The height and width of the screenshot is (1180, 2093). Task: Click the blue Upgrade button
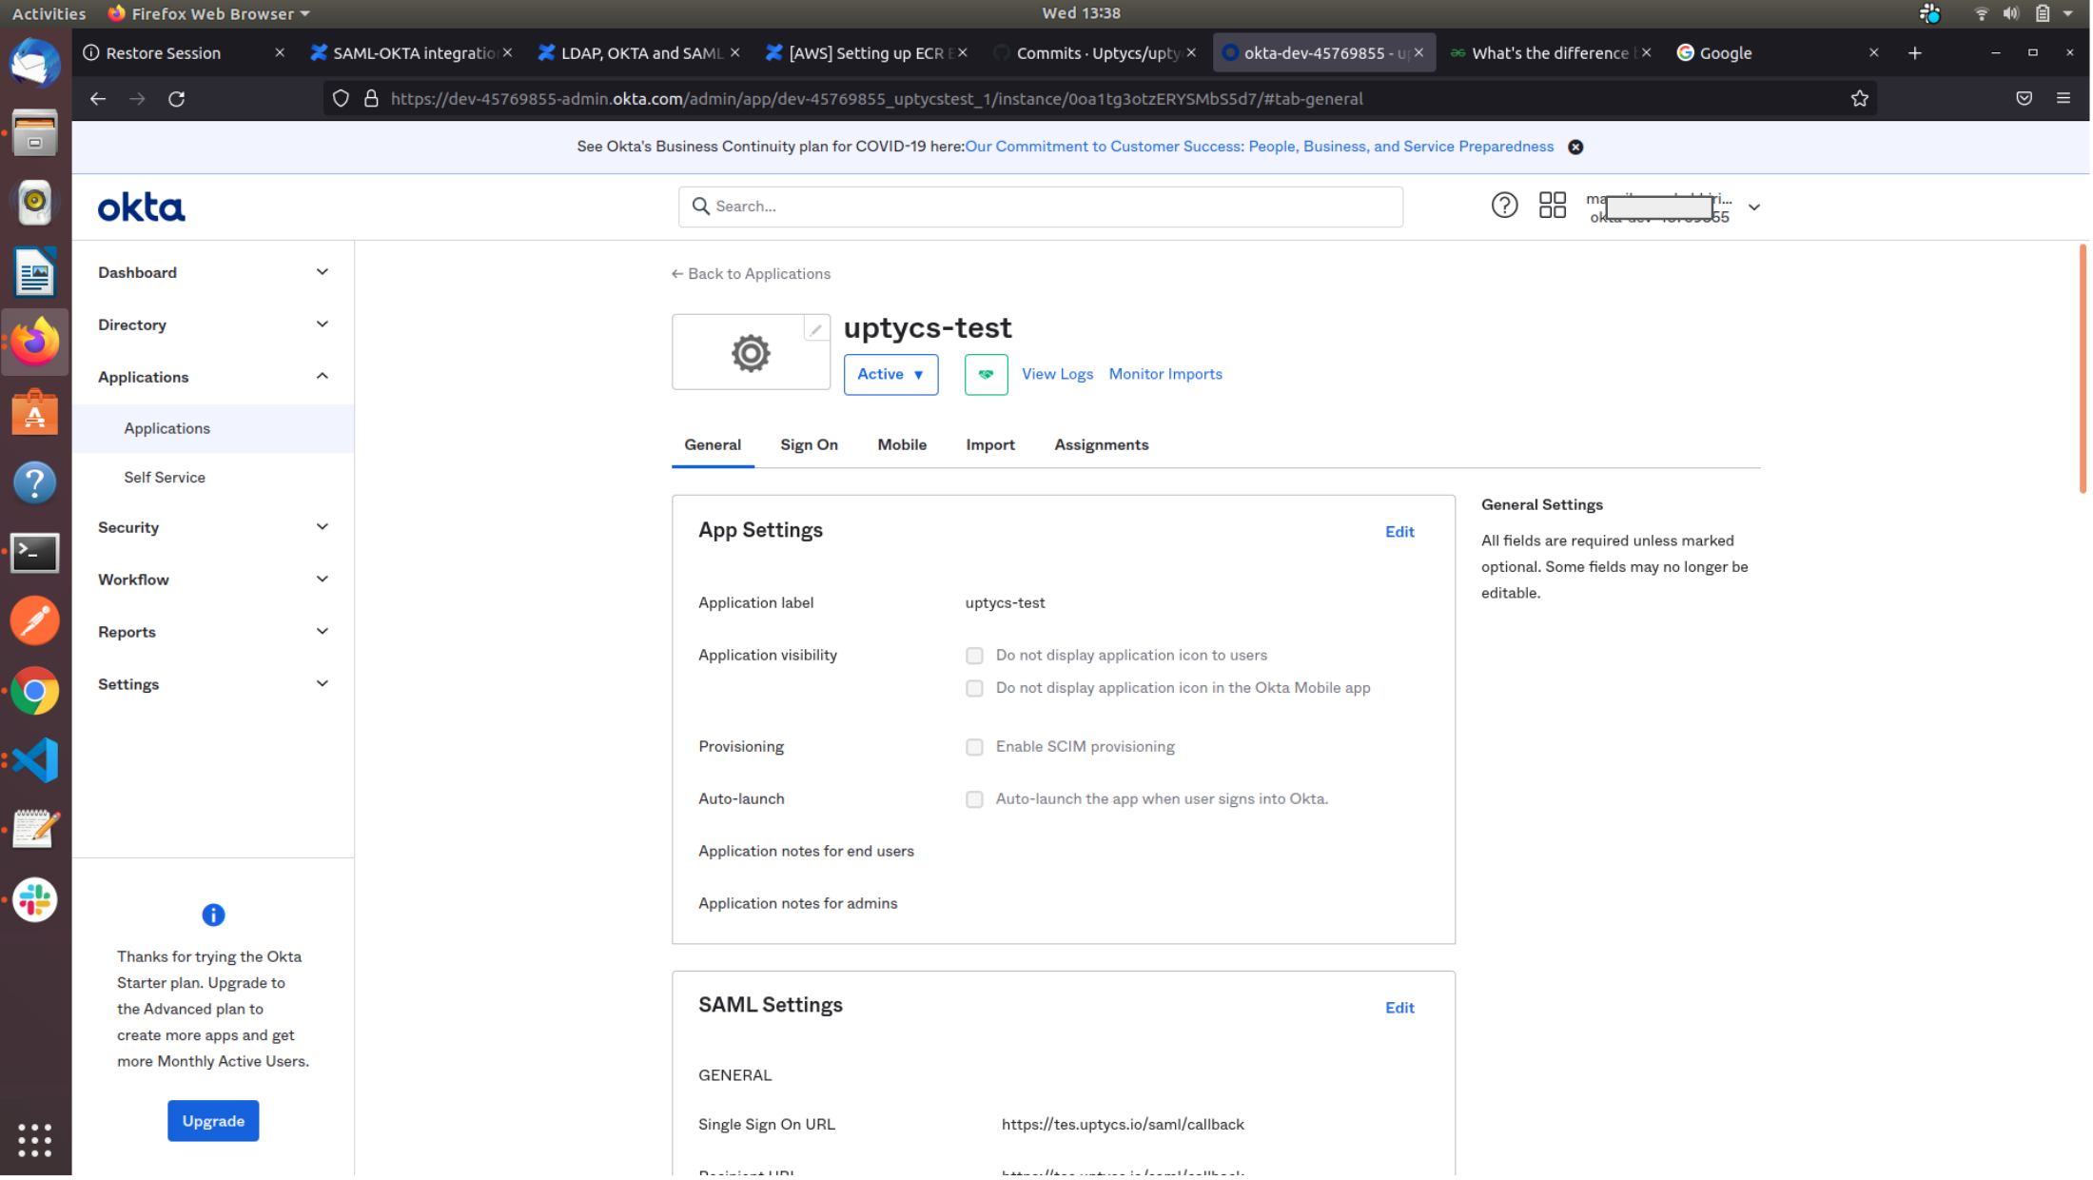213,1121
